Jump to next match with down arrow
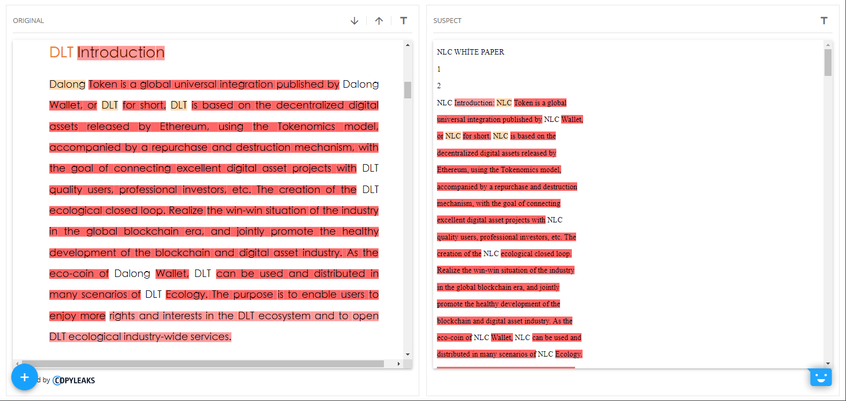Viewport: 846px width, 401px height. coord(354,21)
